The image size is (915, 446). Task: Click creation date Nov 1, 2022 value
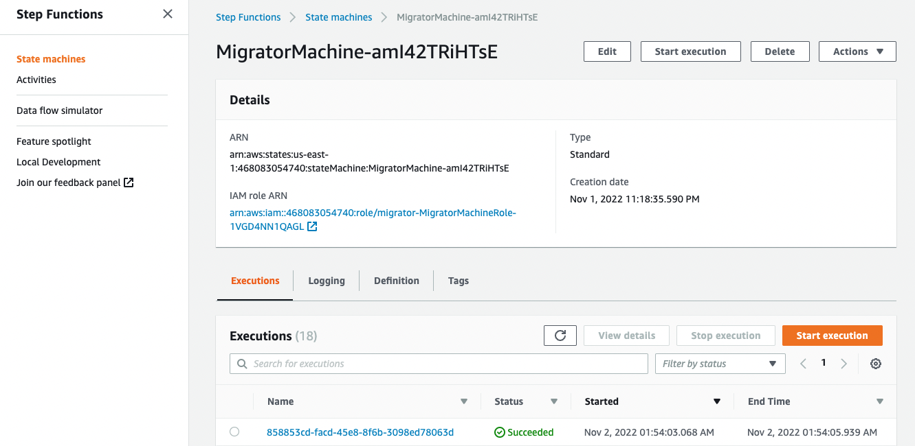click(635, 199)
